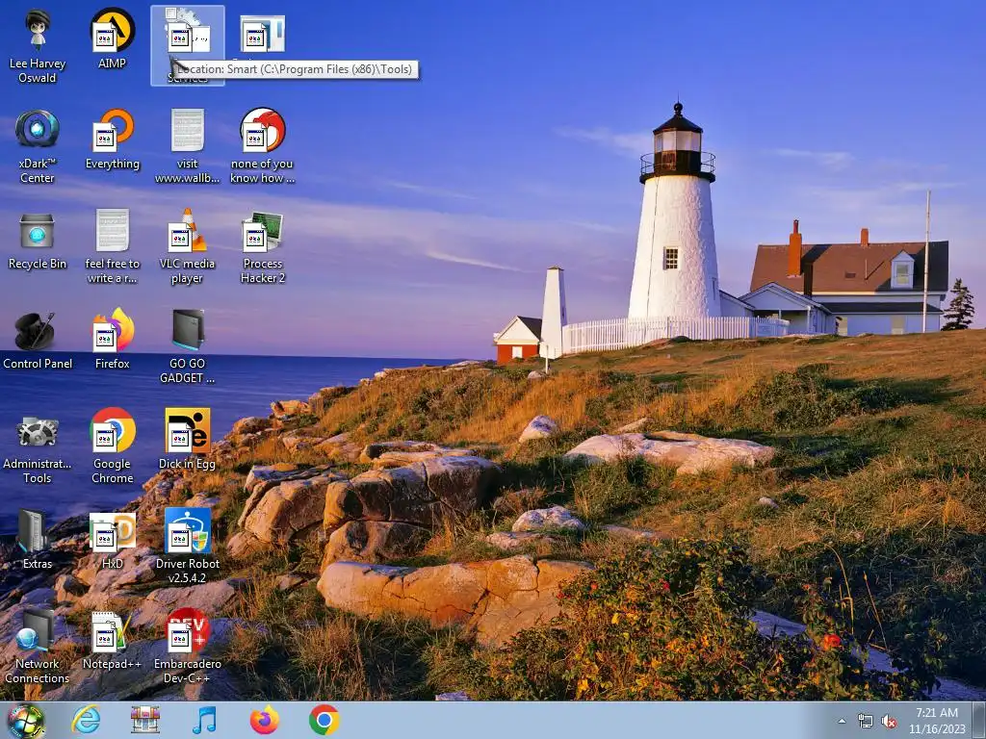Launch Internet Explorer from the taskbar
Viewport: 986px width, 739px height.
coord(86,720)
